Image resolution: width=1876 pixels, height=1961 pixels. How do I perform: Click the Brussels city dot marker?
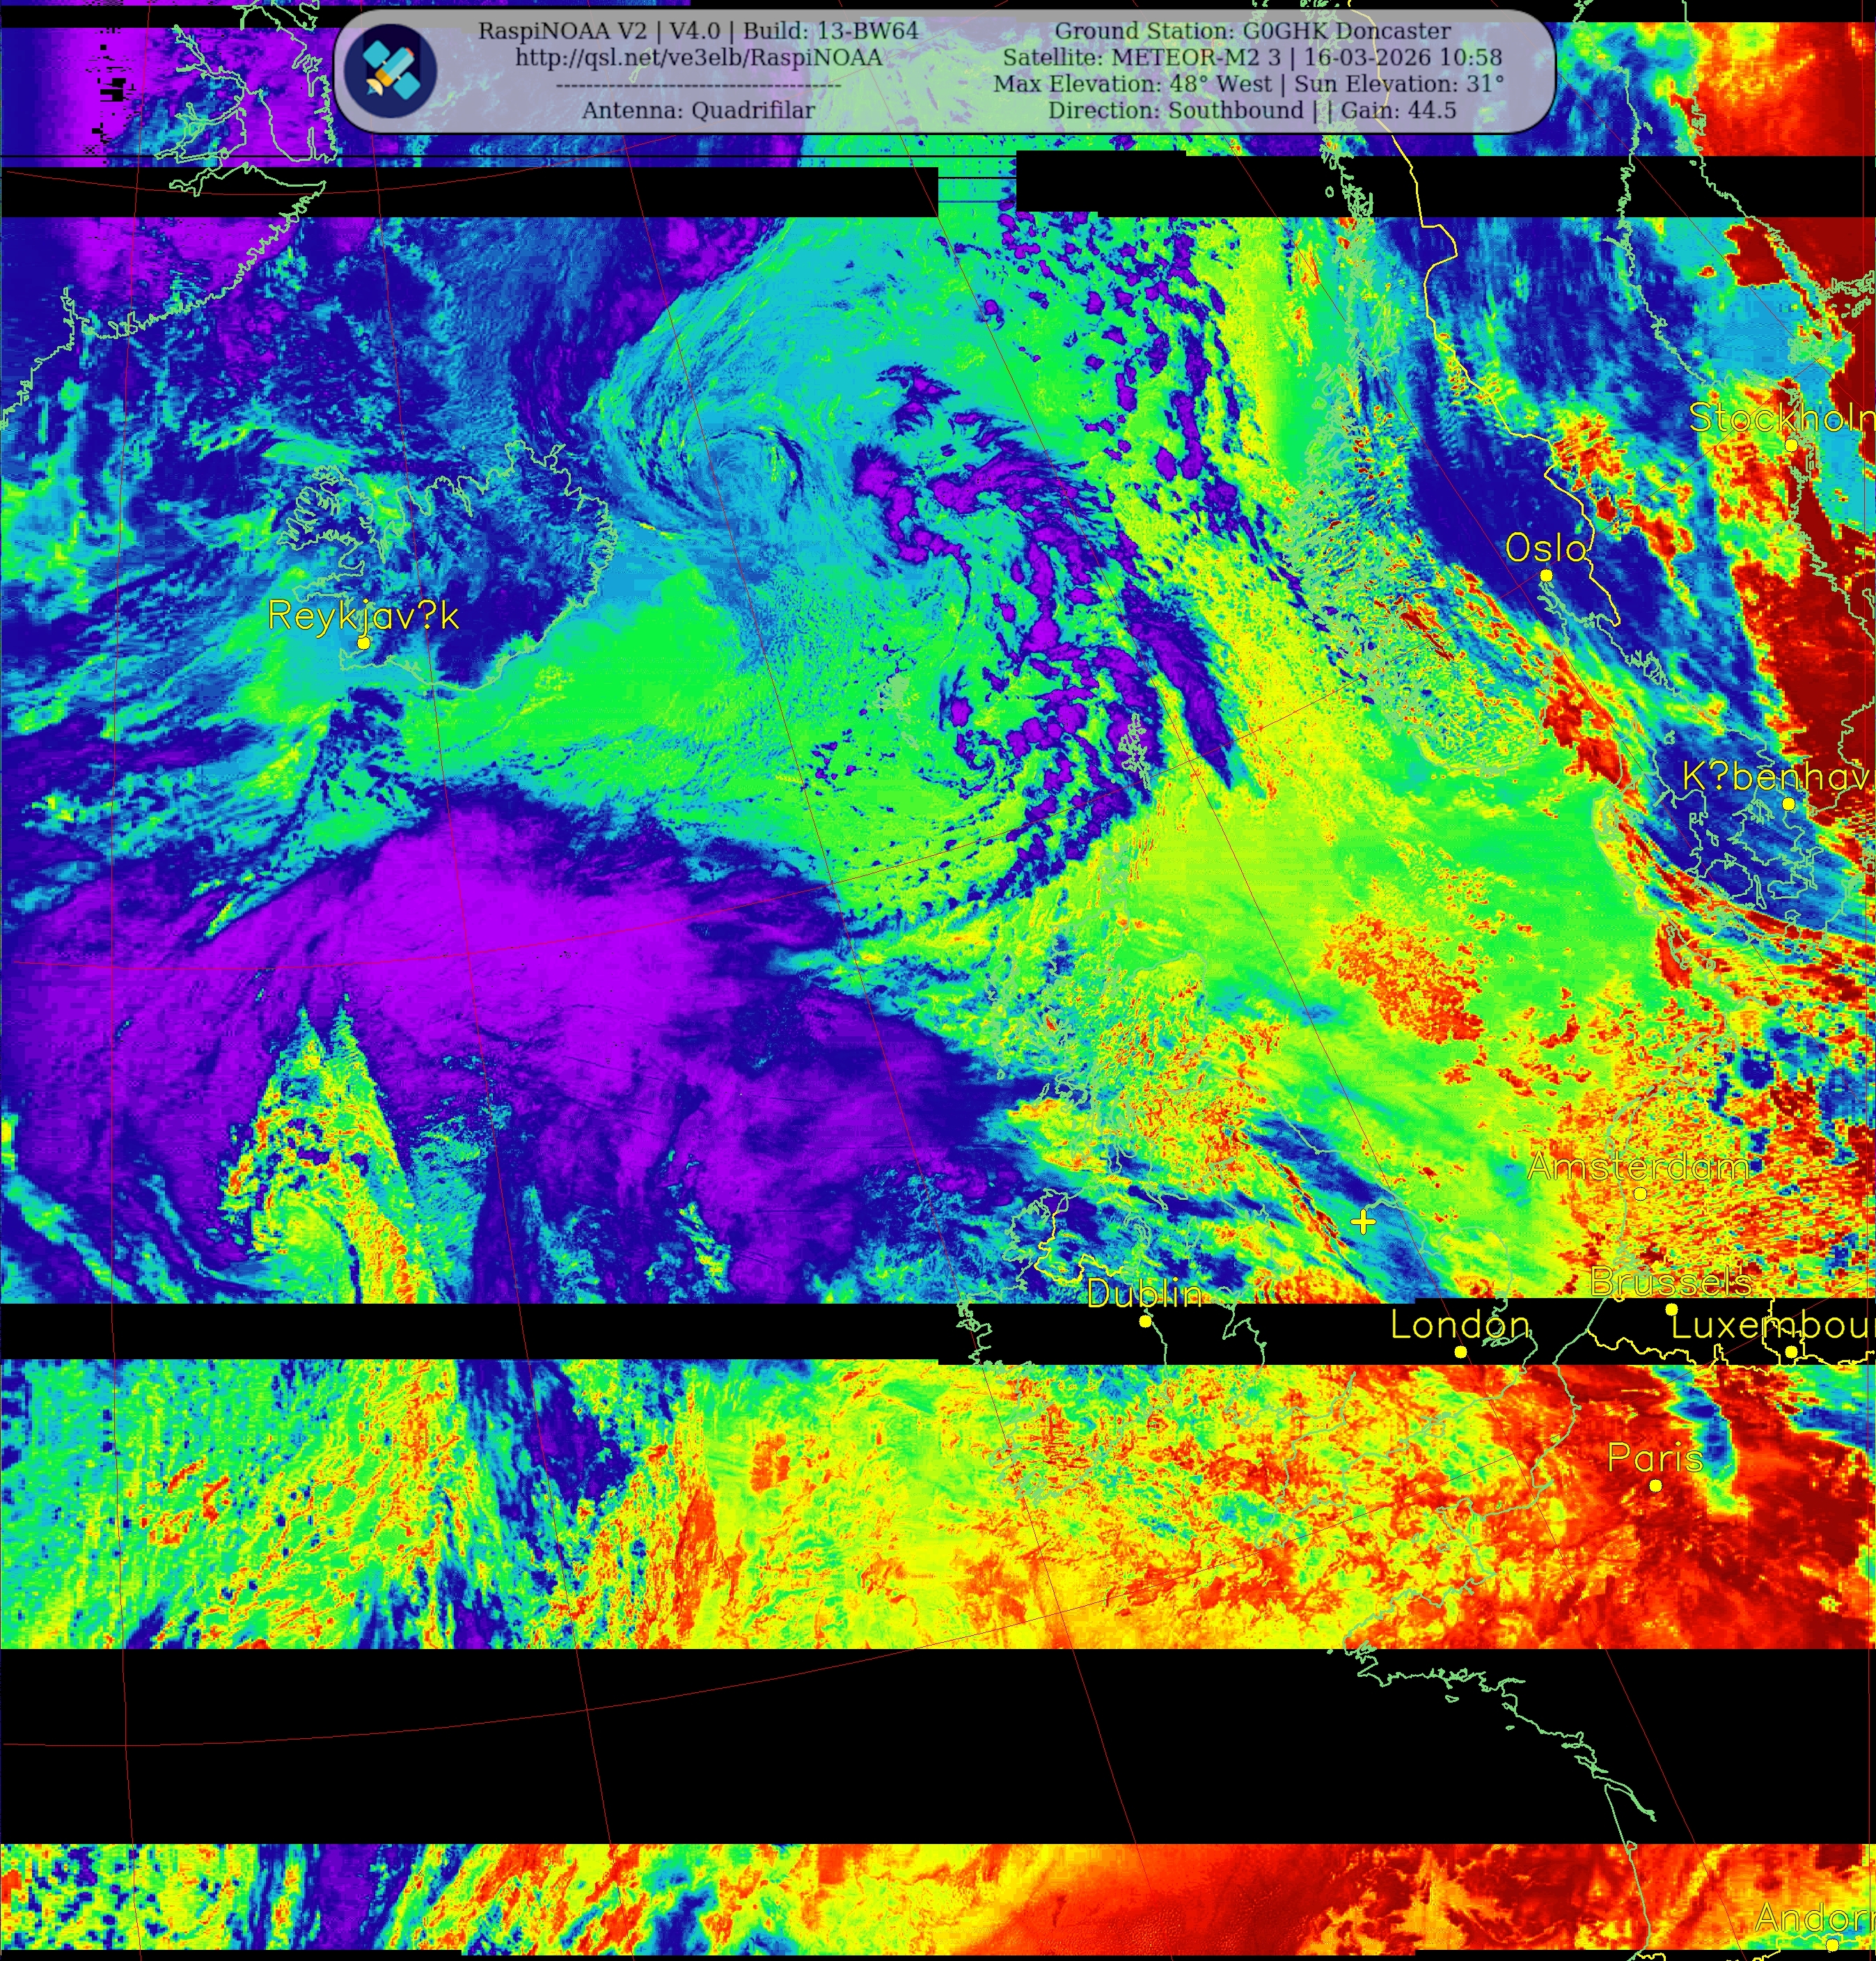tap(1671, 1310)
